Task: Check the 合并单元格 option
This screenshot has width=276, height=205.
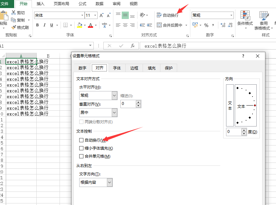Action: coord(81,156)
